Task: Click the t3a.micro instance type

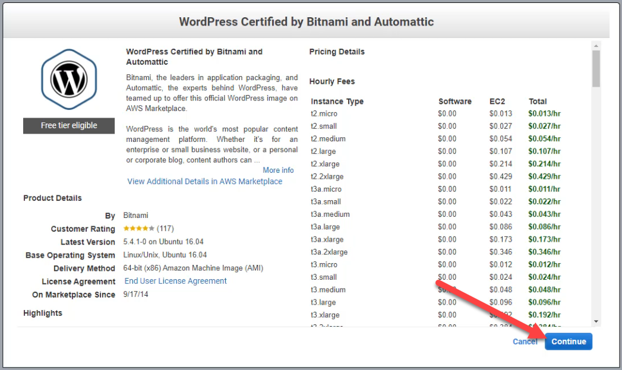Action: point(326,189)
